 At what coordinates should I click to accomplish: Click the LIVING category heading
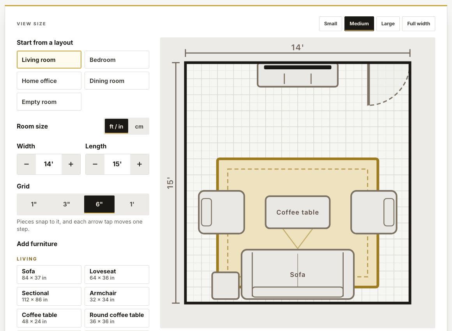tap(27, 259)
